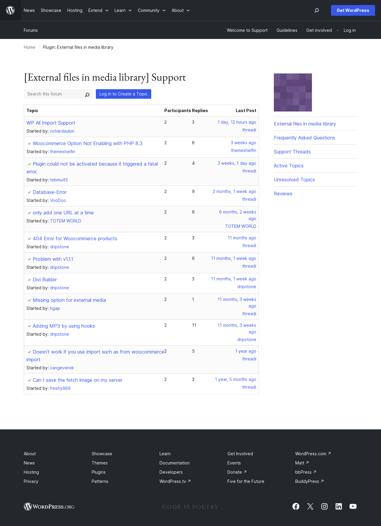
Task: Open Donate footer link
Action: [x=237, y=472]
